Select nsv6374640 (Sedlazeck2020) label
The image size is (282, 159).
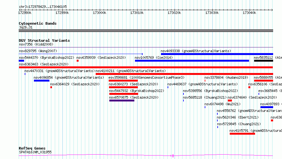point(252,97)
